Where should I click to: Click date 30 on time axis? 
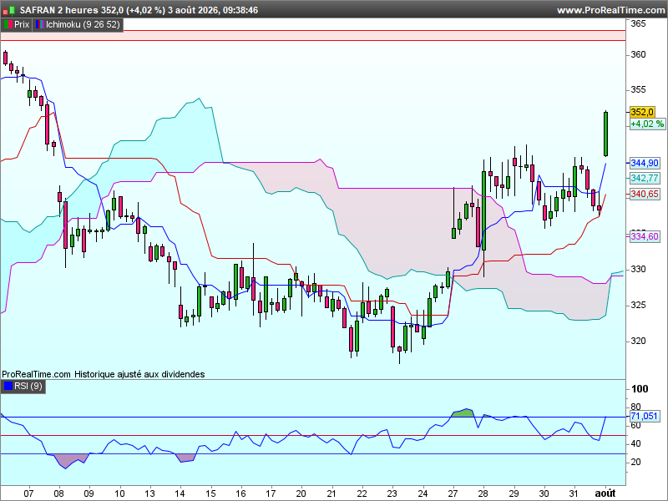click(x=544, y=493)
